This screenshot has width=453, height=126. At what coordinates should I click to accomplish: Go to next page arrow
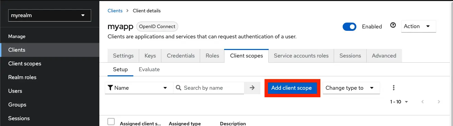click(439, 102)
